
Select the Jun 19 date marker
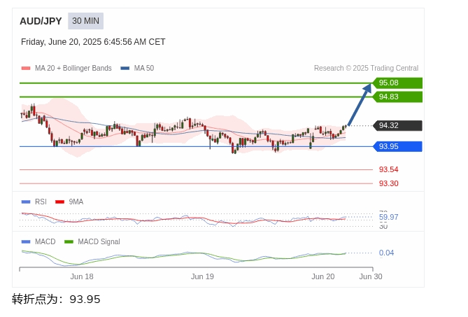pos(202,276)
